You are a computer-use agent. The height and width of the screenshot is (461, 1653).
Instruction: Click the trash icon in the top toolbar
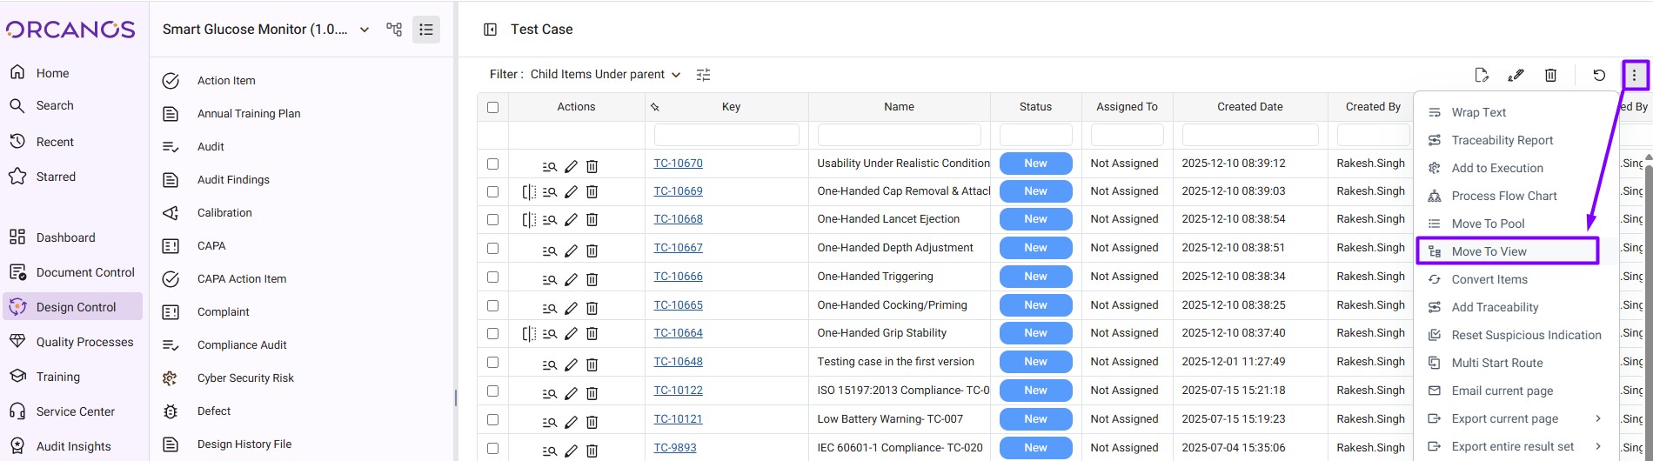pos(1550,75)
